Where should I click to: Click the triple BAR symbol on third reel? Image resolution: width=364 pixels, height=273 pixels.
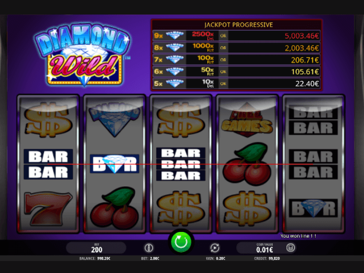181,164
